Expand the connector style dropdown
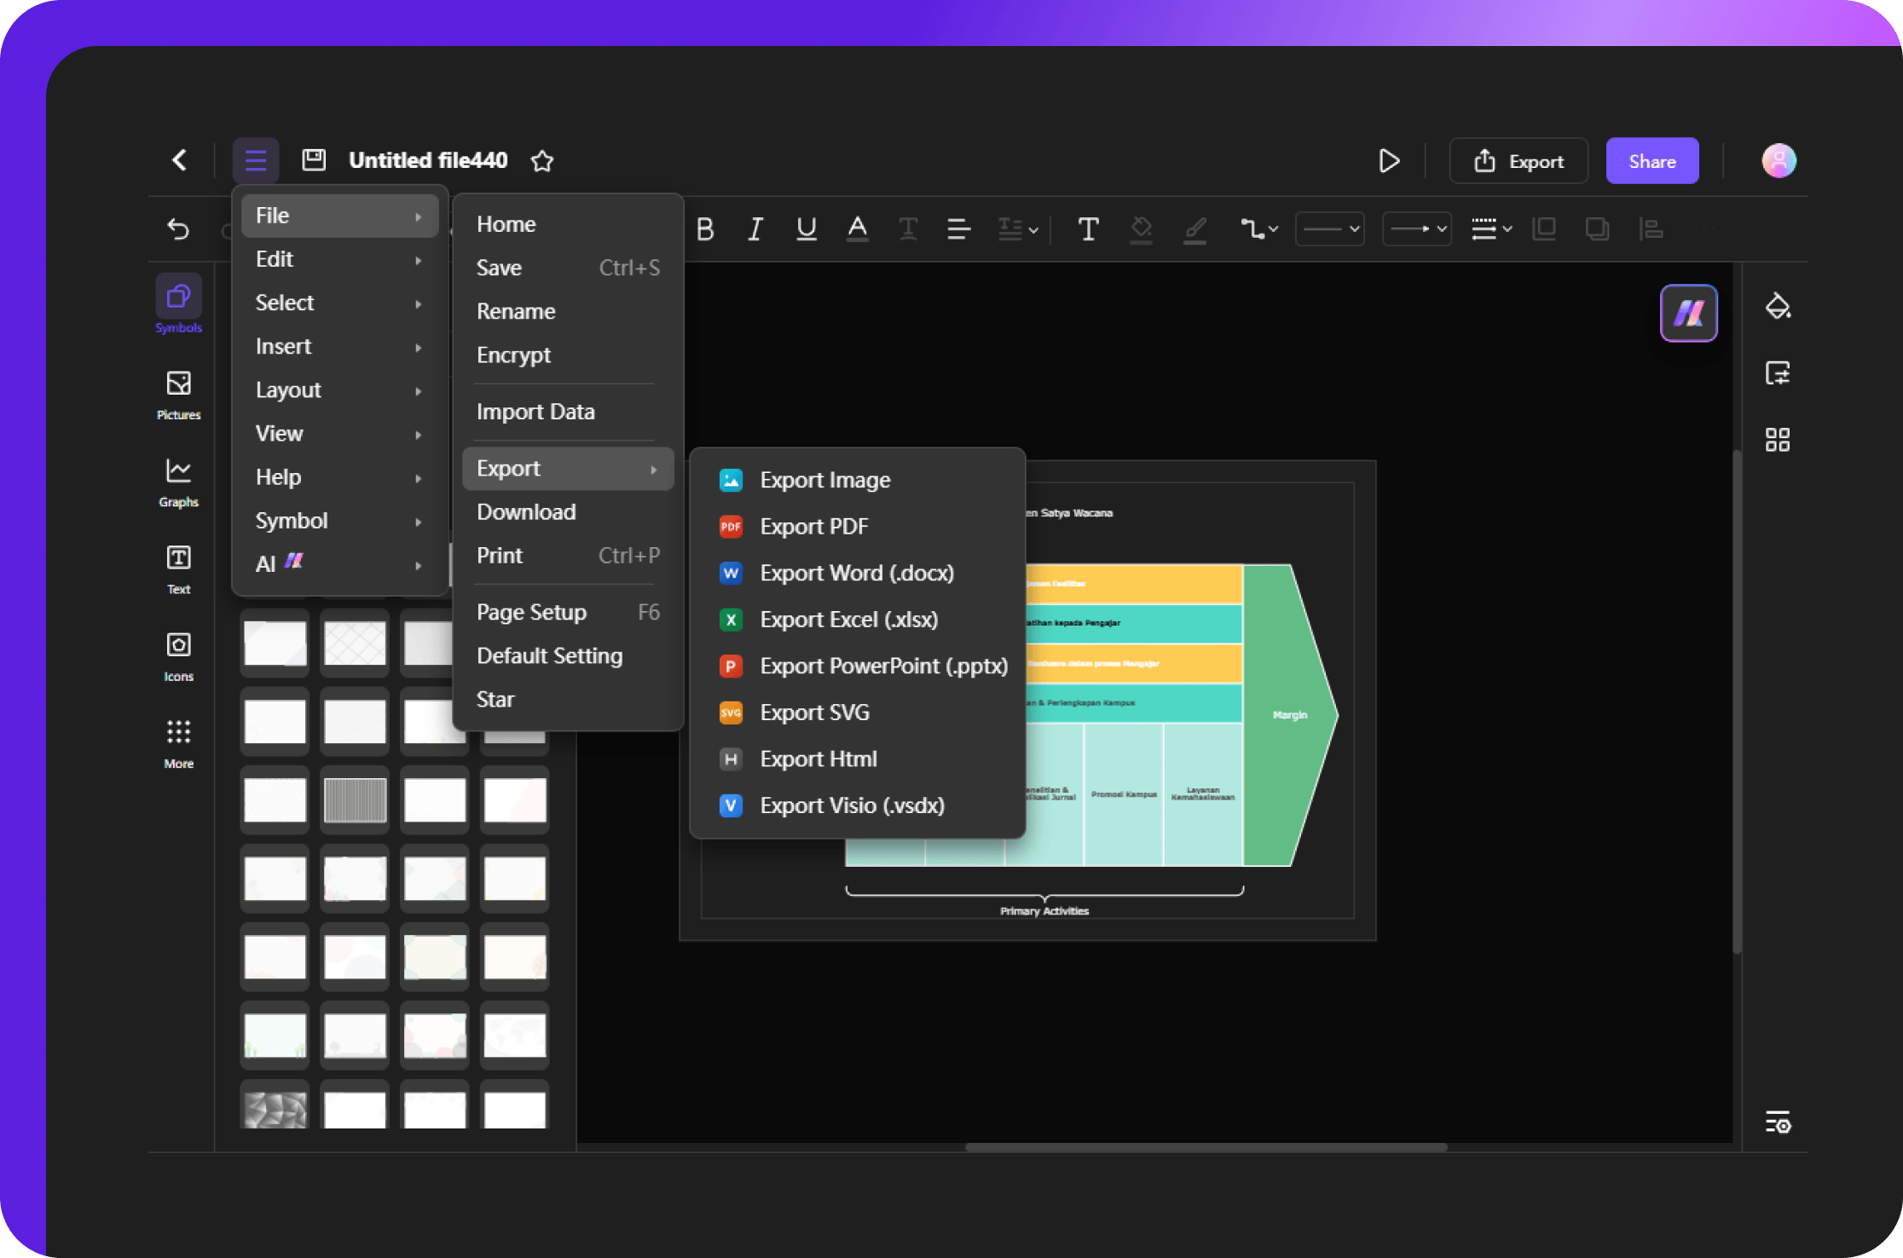The image size is (1903, 1258). tap(1259, 228)
